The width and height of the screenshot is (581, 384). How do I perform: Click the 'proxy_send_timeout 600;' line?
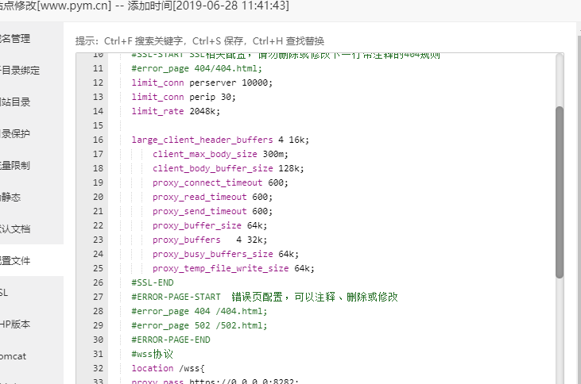click(212, 211)
